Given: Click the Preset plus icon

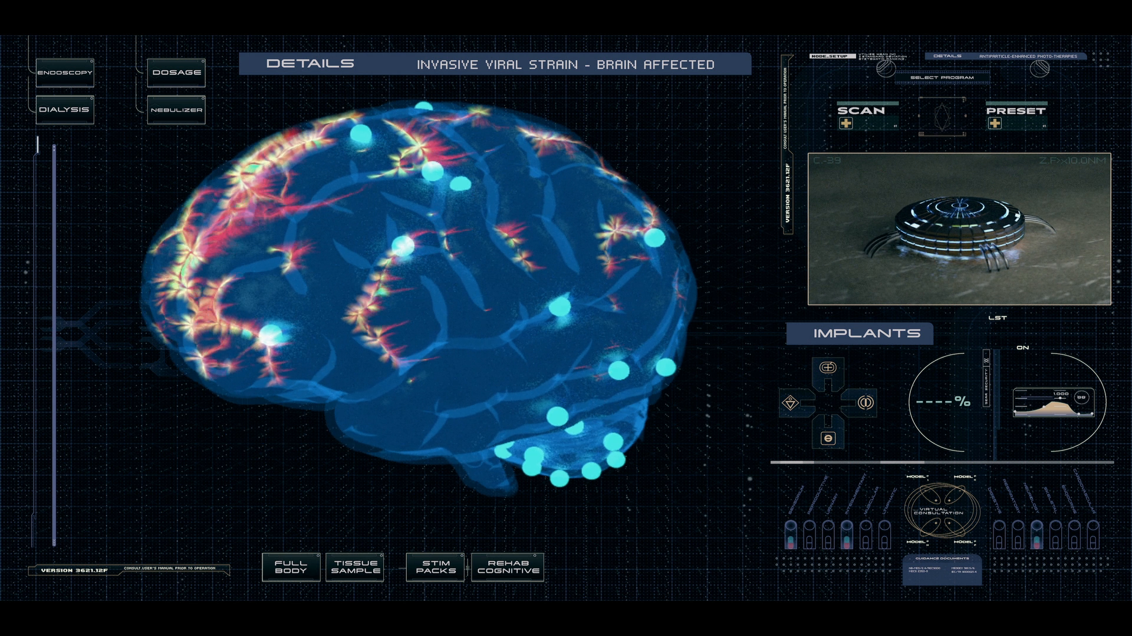Looking at the screenshot, I should [x=995, y=123].
